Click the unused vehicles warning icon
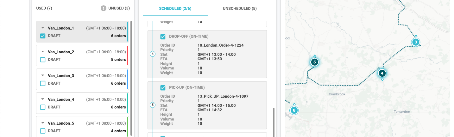 coord(104,8)
